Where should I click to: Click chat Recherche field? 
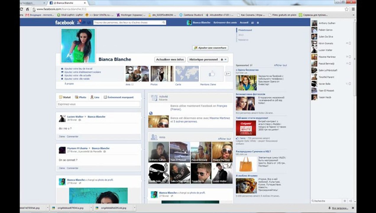327,201
